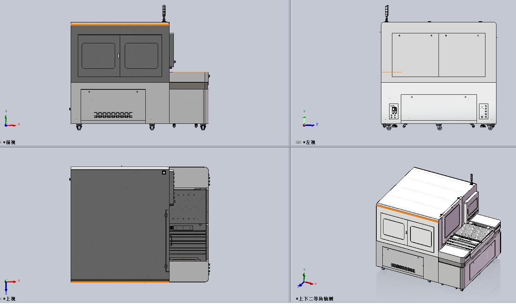516x304 pixels.
Task: Select the signal tower light in front view
Action: click(164, 13)
